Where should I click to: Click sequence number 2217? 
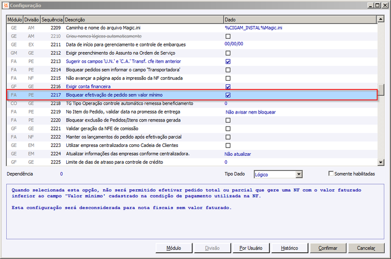pyautogui.click(x=56, y=95)
